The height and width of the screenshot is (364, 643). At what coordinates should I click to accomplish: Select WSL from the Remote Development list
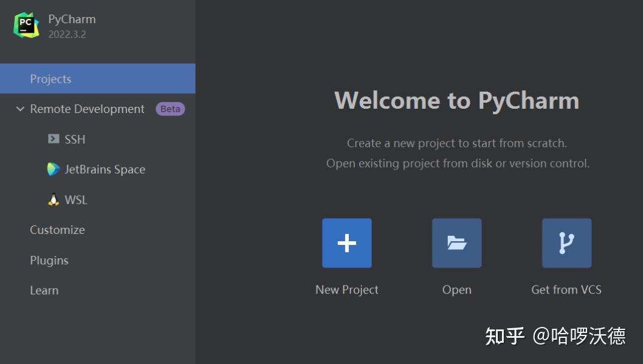(75, 199)
